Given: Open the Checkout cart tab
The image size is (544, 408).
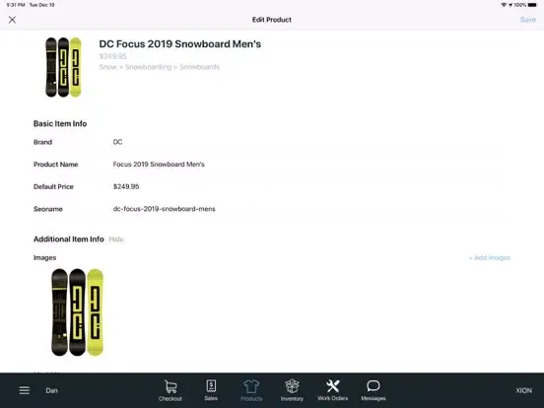Looking at the screenshot, I should 170,390.
